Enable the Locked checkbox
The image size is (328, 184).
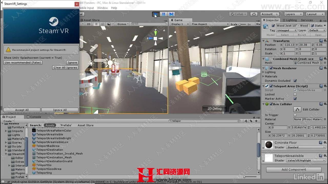(295, 94)
